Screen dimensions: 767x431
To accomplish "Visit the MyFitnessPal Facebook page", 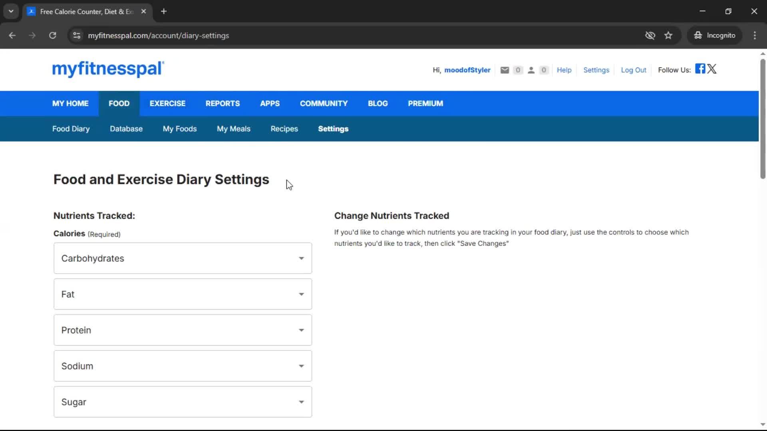I will [x=700, y=69].
